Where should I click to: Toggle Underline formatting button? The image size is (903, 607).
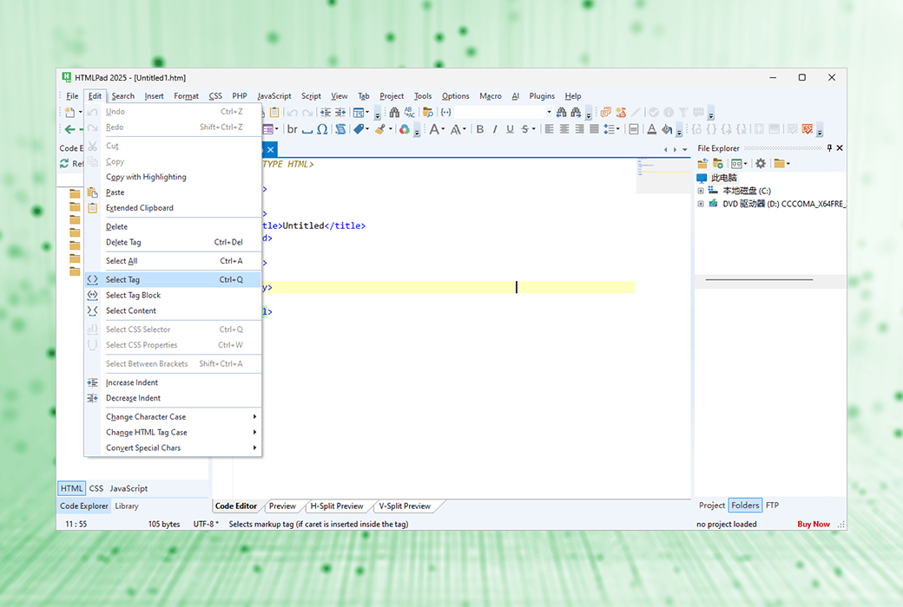pyautogui.click(x=510, y=129)
